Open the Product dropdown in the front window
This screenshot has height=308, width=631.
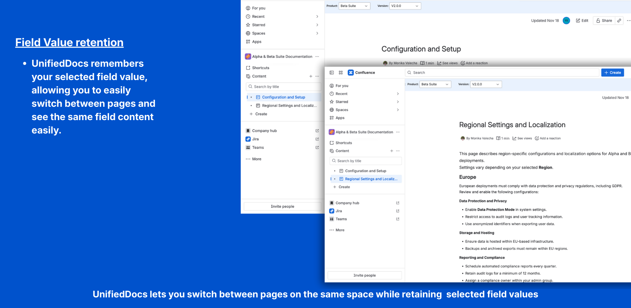[435, 84]
